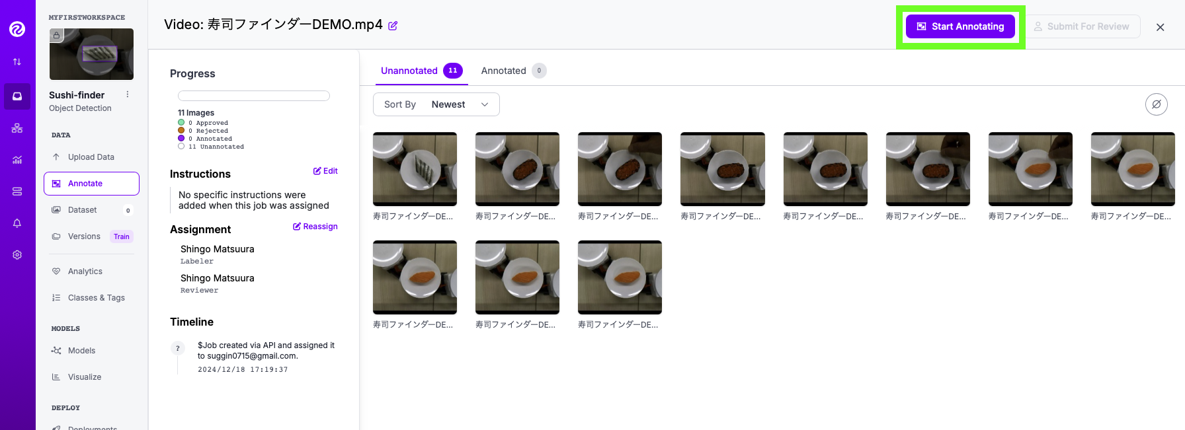Click Submit For Review button
Image resolution: width=1185 pixels, height=430 pixels.
[1082, 26]
